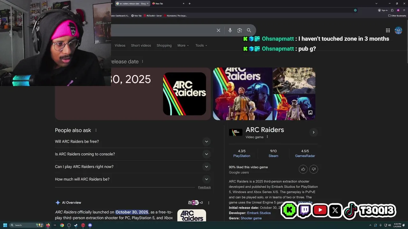
Task: Open the Steam rating link
Action: (273, 156)
